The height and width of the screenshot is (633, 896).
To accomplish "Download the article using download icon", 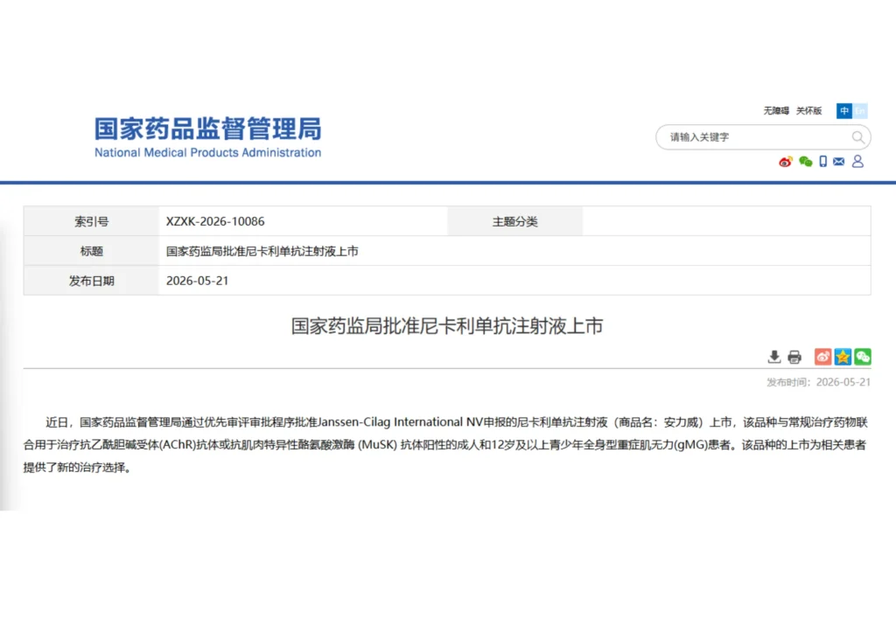I will (773, 357).
